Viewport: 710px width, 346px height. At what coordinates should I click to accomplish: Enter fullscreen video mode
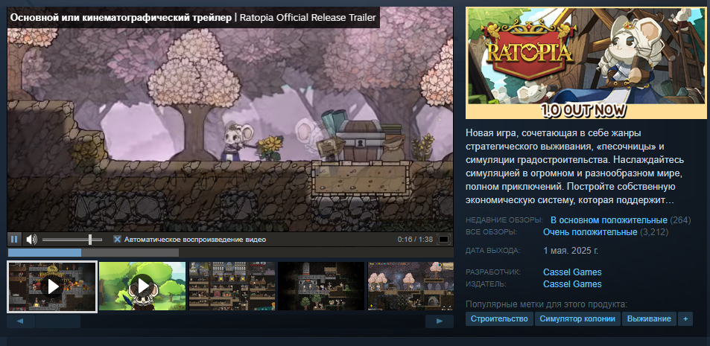[444, 240]
